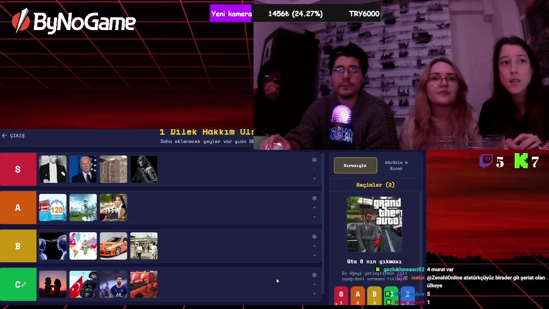Click the @ZenshiOnline chat message
The image size is (549, 309).
[x=486, y=282]
